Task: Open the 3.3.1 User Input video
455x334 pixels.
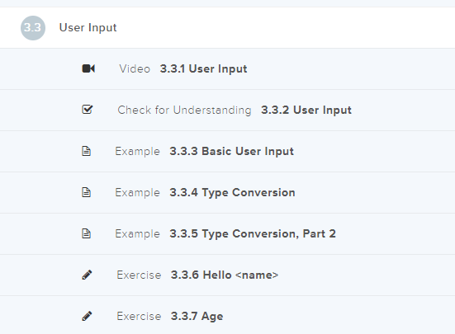Action: 203,69
